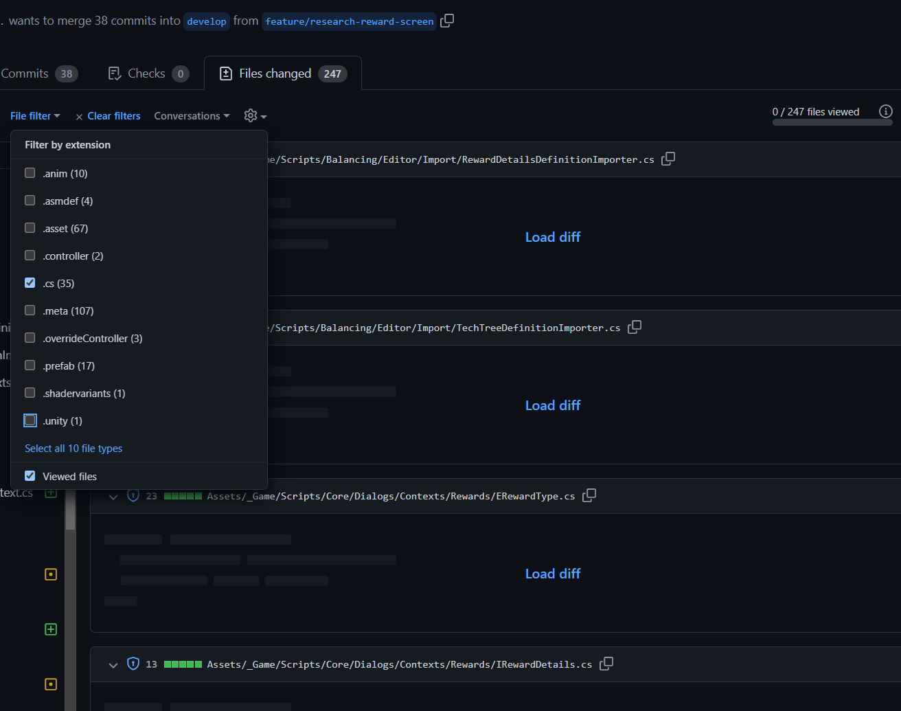Image resolution: width=901 pixels, height=711 pixels.
Task: Open the RewardDetailsDefinitionImporter.cs file path
Action: tap(461, 159)
